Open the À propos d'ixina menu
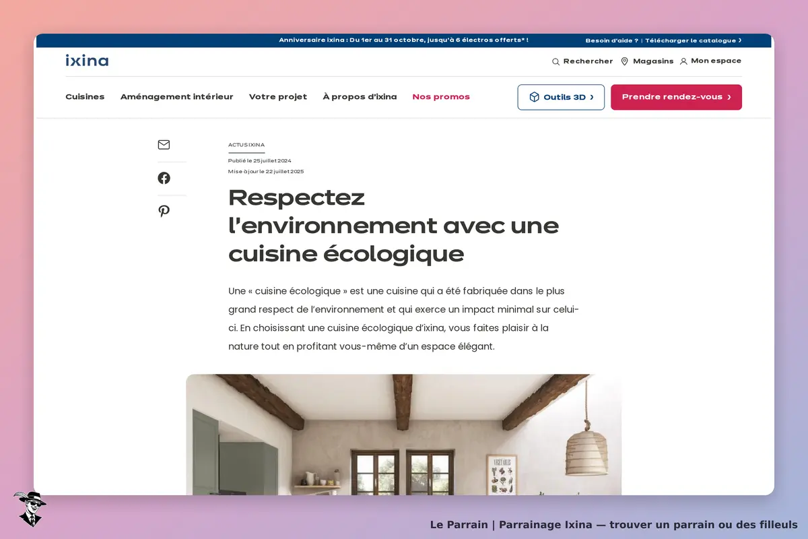 360,97
